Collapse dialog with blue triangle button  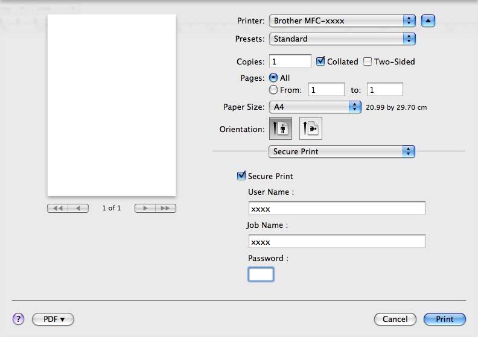(428, 21)
